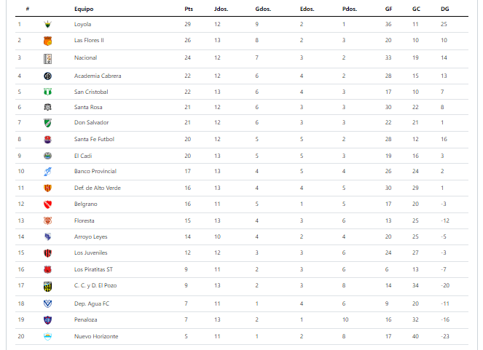Screen dimensions: 483x350
Task: Sort table by Pts column header
Action: 189,9
